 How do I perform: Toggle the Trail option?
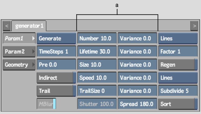tap(56, 91)
